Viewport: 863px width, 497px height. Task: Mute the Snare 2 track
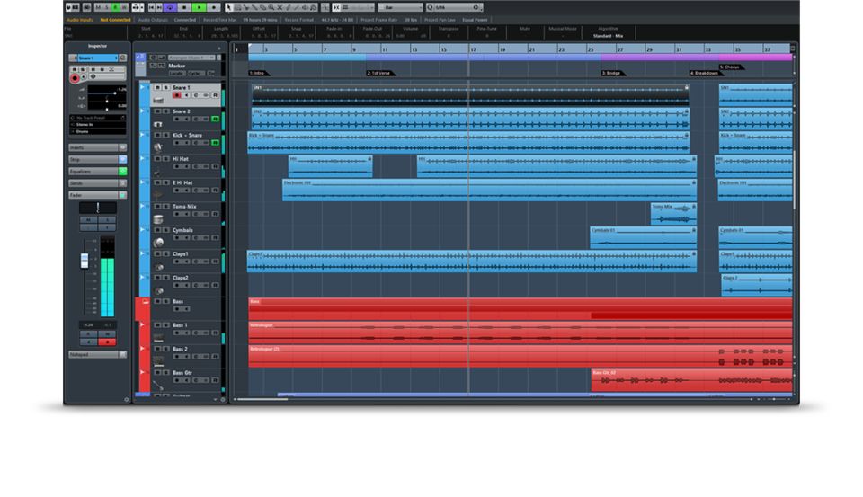click(156, 111)
